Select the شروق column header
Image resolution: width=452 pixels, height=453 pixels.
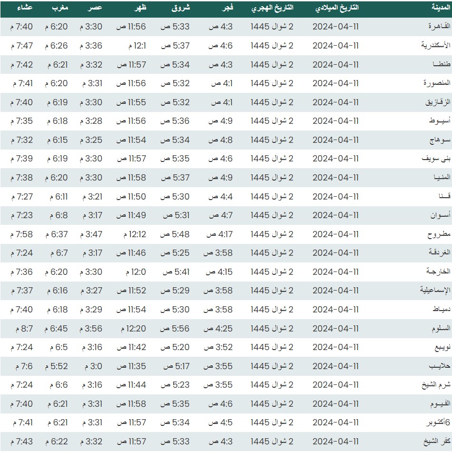pos(180,9)
